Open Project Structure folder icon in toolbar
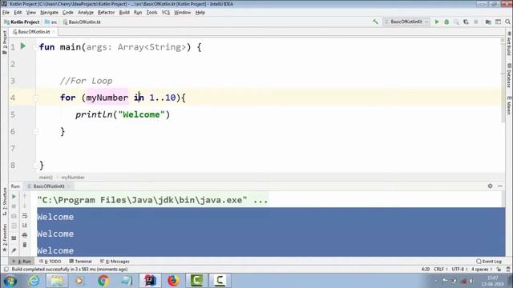Screen dimensions: 513x288 click(x=488, y=22)
